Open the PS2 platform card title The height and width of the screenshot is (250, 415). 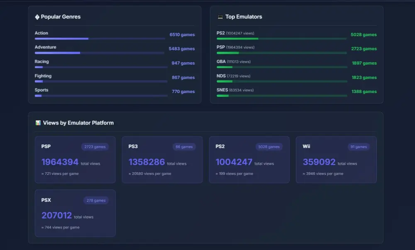[x=220, y=147]
